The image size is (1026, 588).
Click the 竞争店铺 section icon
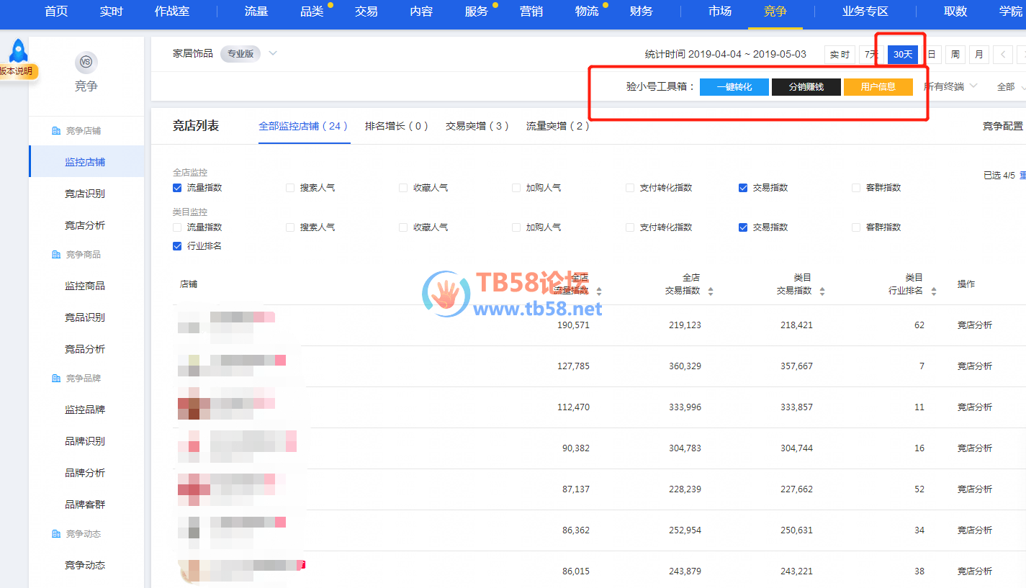tap(56, 131)
